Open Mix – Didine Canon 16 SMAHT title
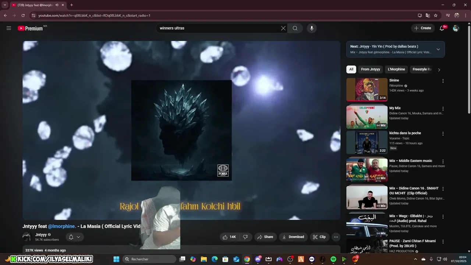Image resolution: width=471 pixels, height=265 pixels. click(414, 191)
